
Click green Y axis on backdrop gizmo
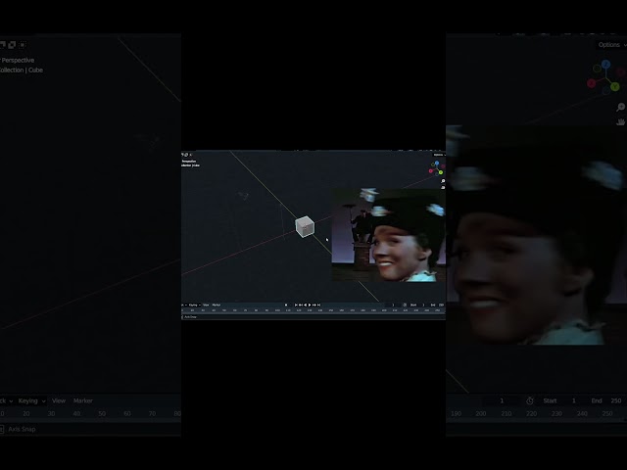point(615,86)
